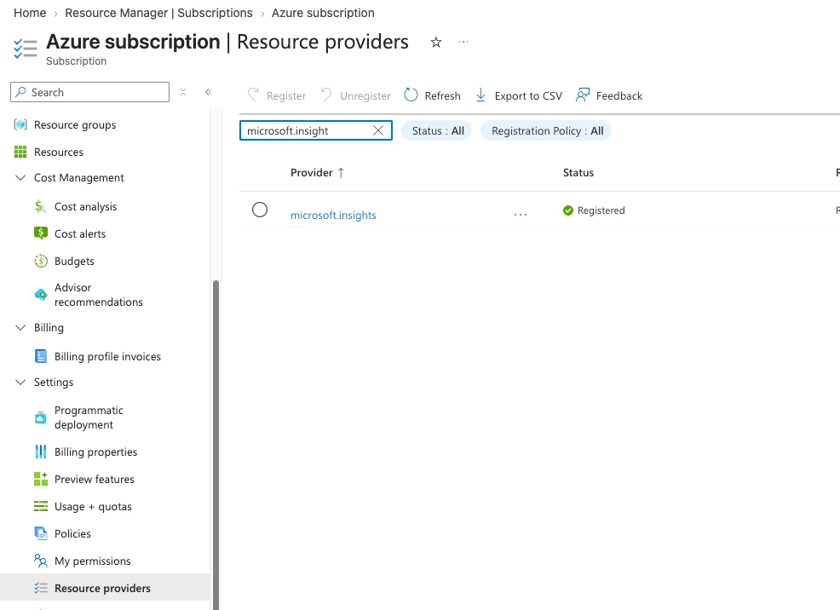This screenshot has height=610, width=840.
Task: Open the more options ellipsis next to the title
Action: click(x=463, y=42)
